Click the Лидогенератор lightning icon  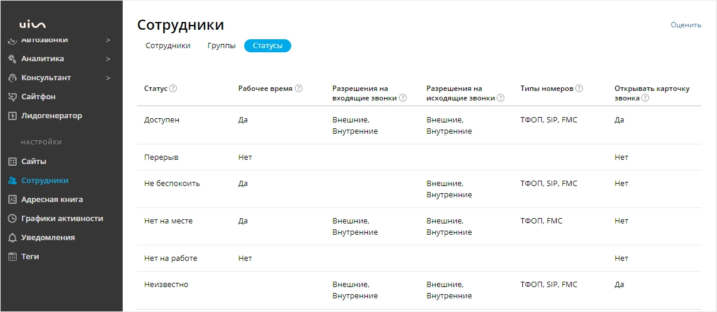(12, 116)
